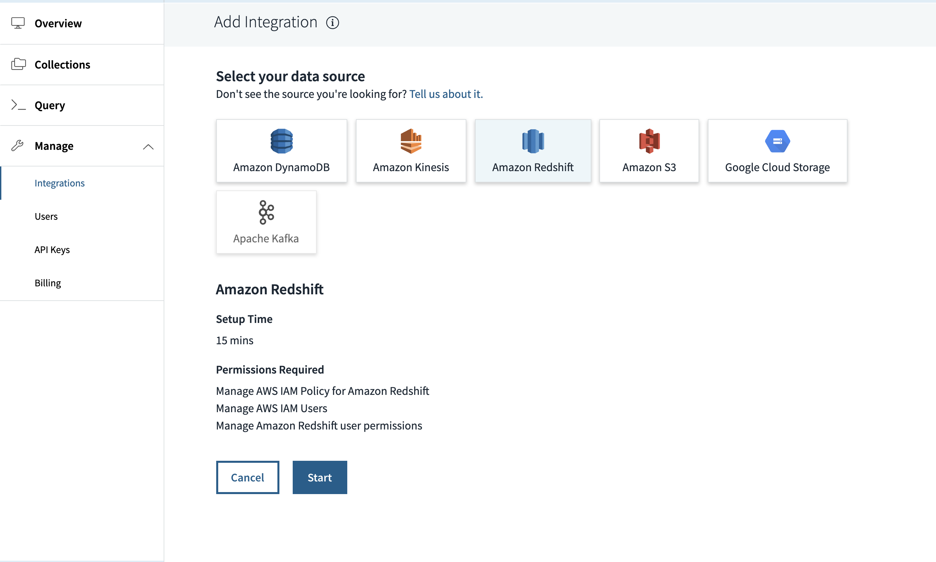Click the Query terminal prompt icon
This screenshot has width=936, height=562.
pos(18,105)
